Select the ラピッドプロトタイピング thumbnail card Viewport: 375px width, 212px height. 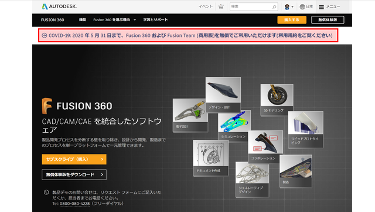(x=306, y=130)
